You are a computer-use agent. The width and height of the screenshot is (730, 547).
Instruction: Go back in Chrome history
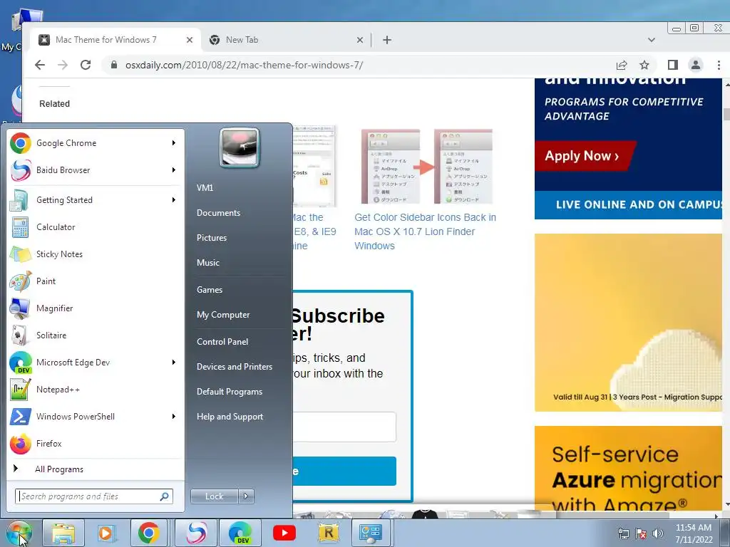40,65
